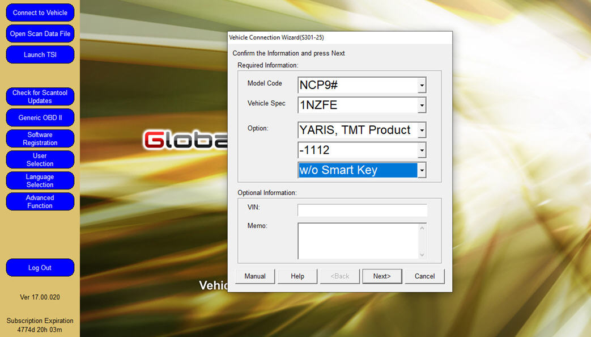Image resolution: width=591 pixels, height=337 pixels.
Task: Click the Log Out button
Action: [40, 268]
